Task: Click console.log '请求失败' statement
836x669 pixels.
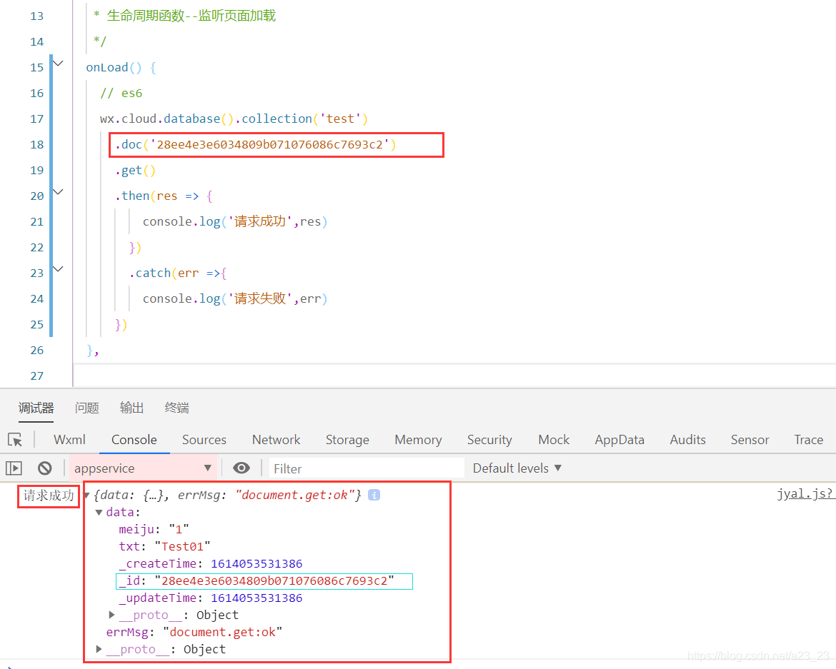Action: [235, 299]
